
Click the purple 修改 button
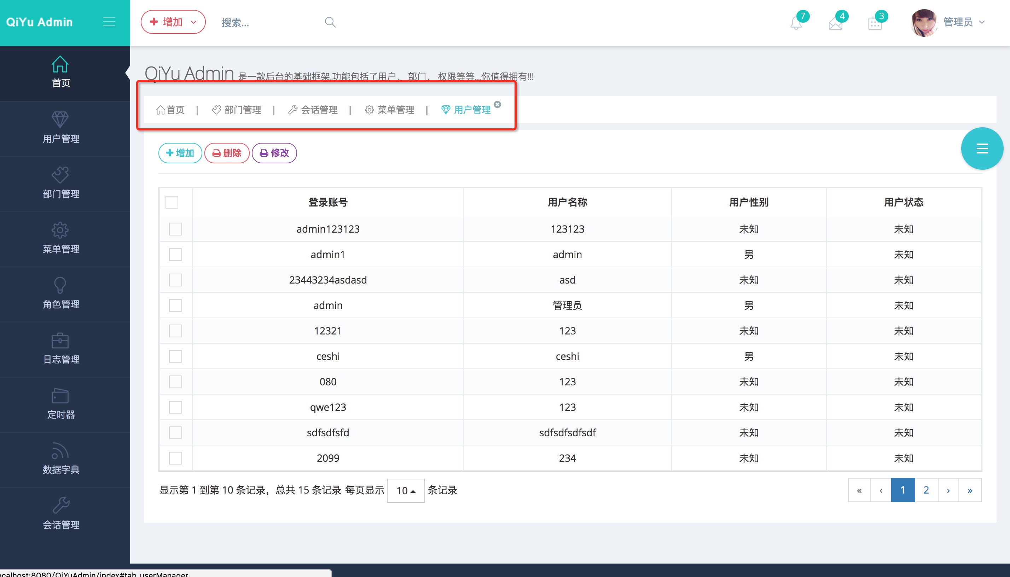pos(274,153)
